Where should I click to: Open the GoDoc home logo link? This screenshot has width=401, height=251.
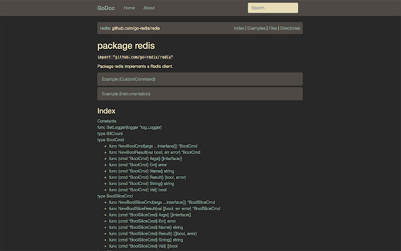(x=106, y=8)
